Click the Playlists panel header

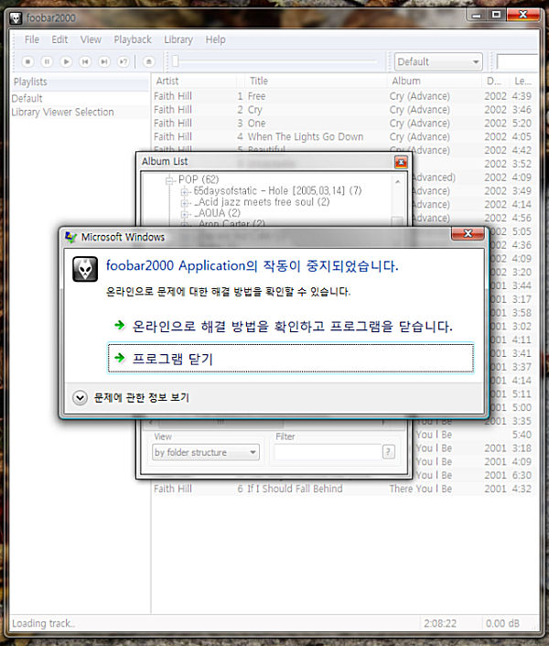[x=80, y=81]
